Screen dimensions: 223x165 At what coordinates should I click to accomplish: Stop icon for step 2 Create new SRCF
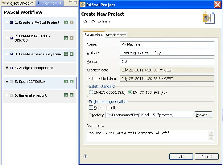72,38
